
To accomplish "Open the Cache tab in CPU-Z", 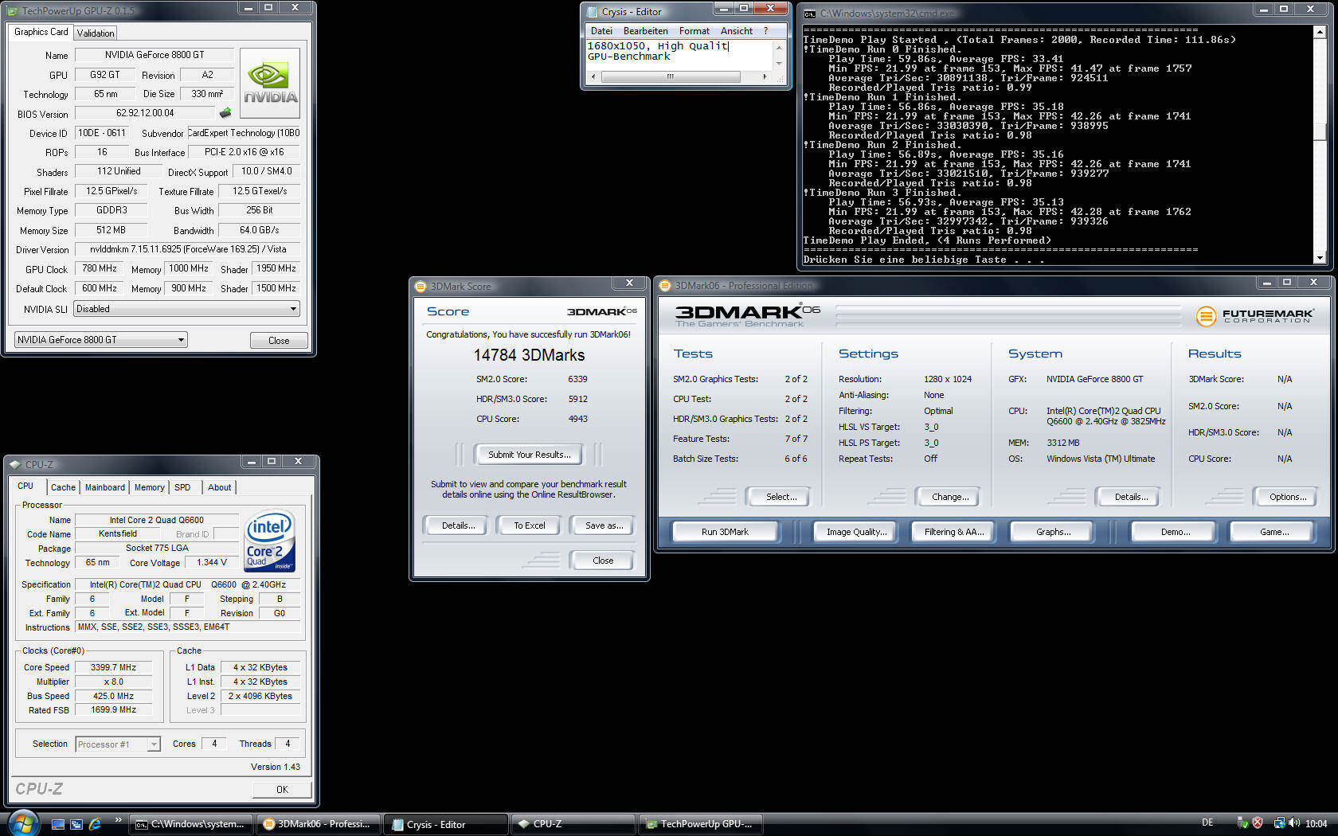I will (x=63, y=487).
